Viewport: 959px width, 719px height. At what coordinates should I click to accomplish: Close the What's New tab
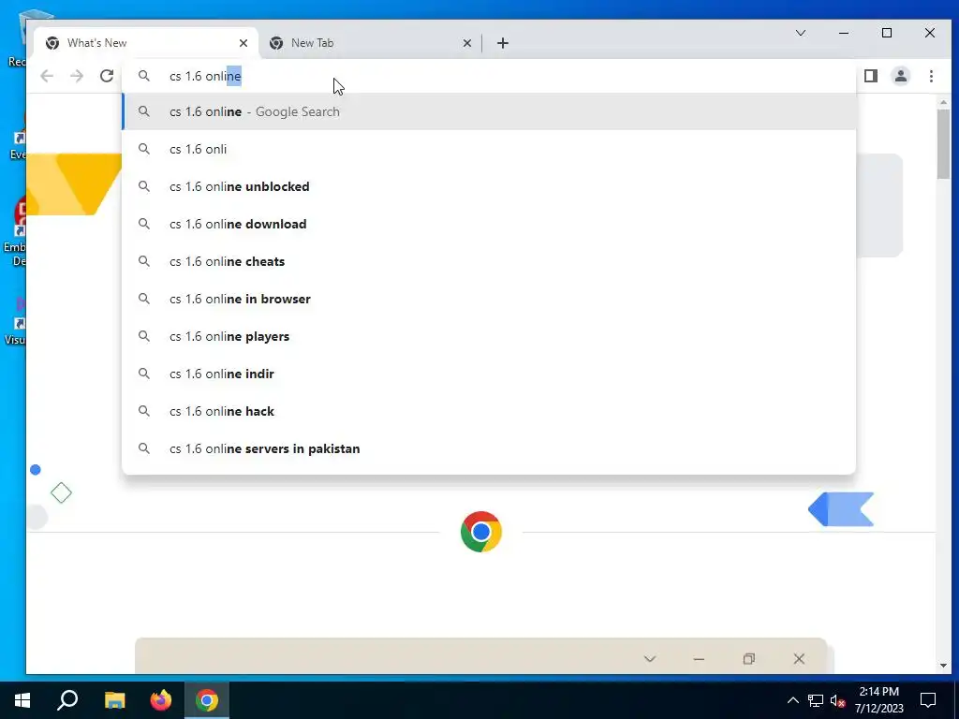tap(243, 43)
